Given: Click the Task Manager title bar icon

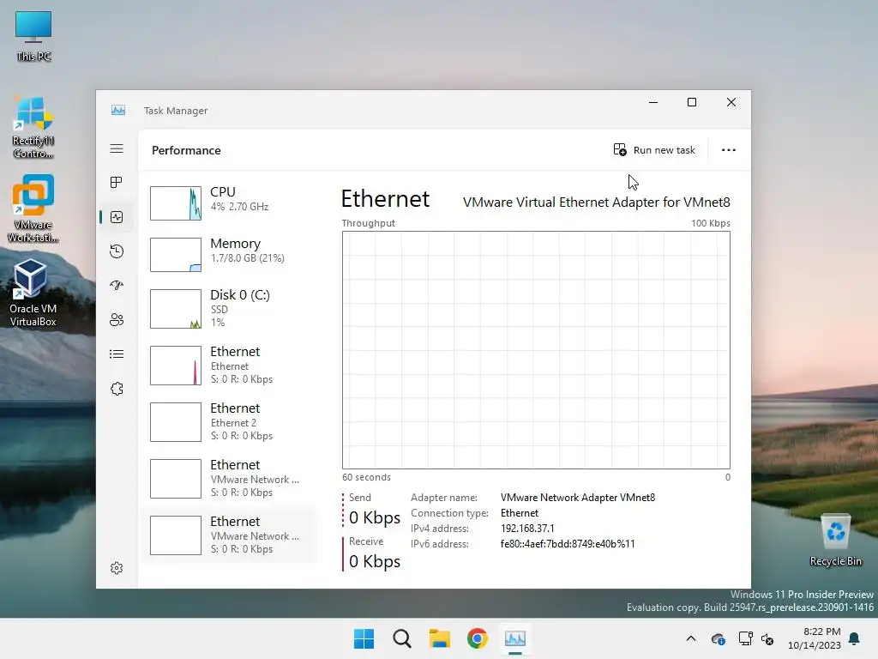Looking at the screenshot, I should 118,110.
